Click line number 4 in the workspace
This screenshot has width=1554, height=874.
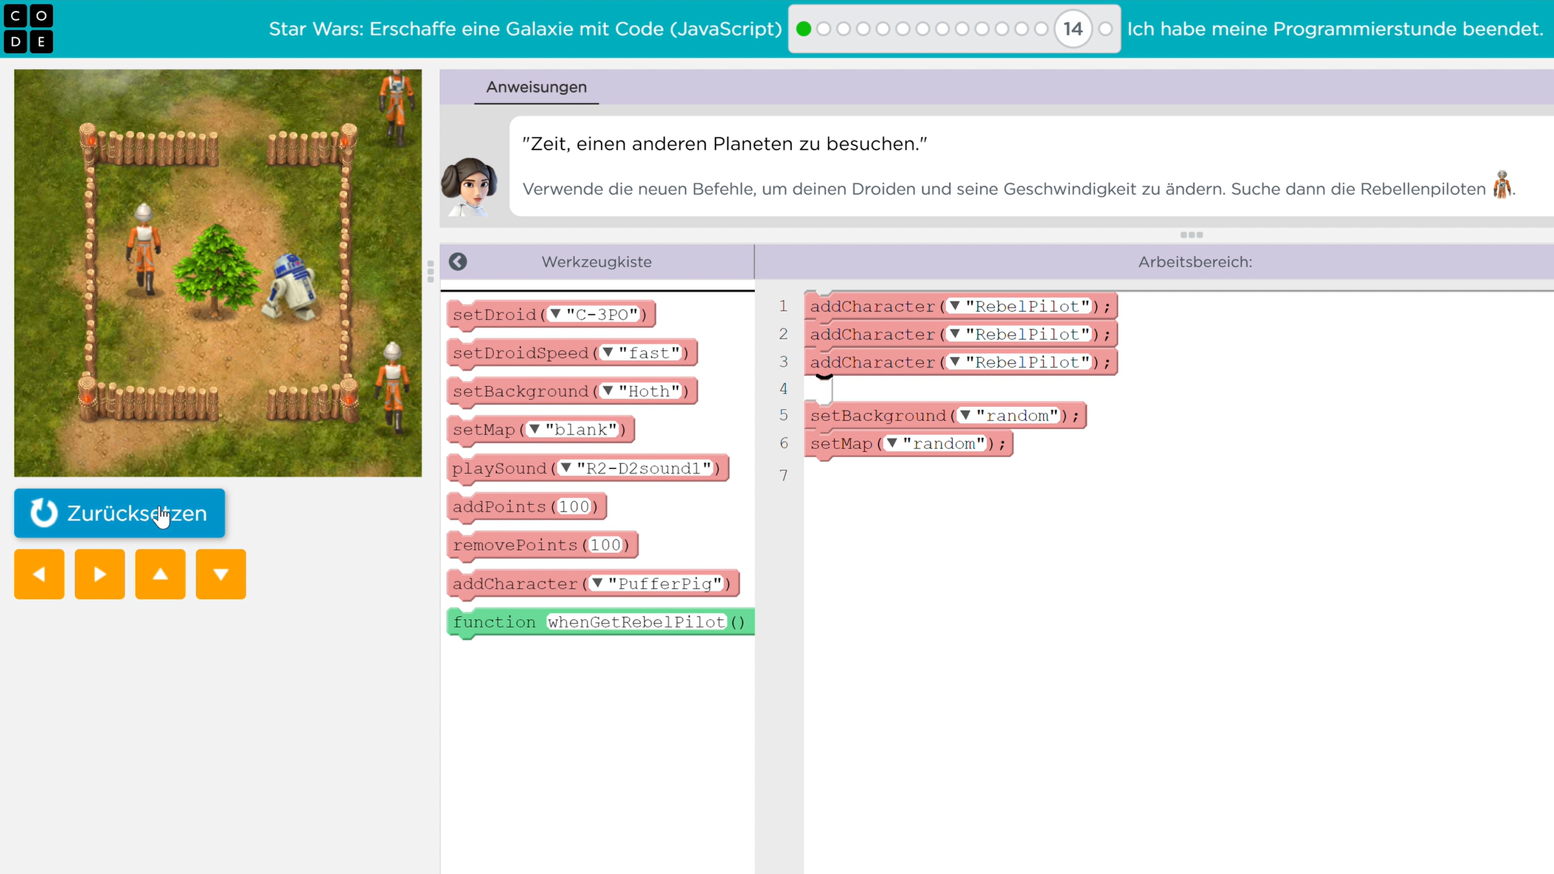[783, 389]
